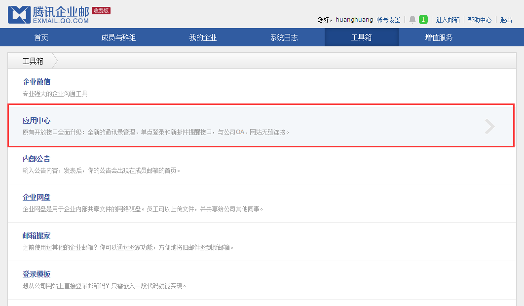Open the 增值服务 tab

[x=439, y=37]
